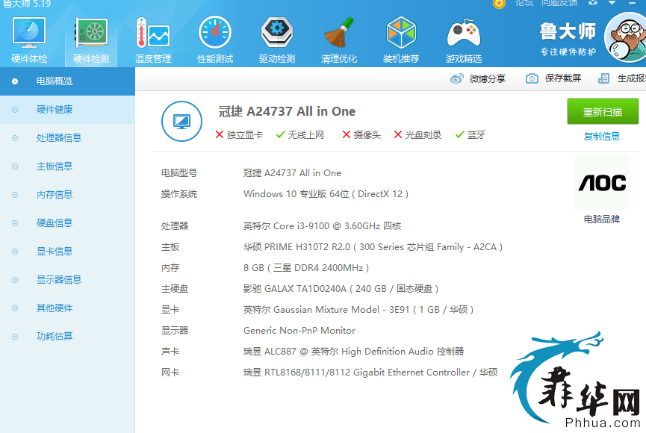
Task: Open the 显示器信息 sidebar entry
Action: pyautogui.click(x=67, y=280)
